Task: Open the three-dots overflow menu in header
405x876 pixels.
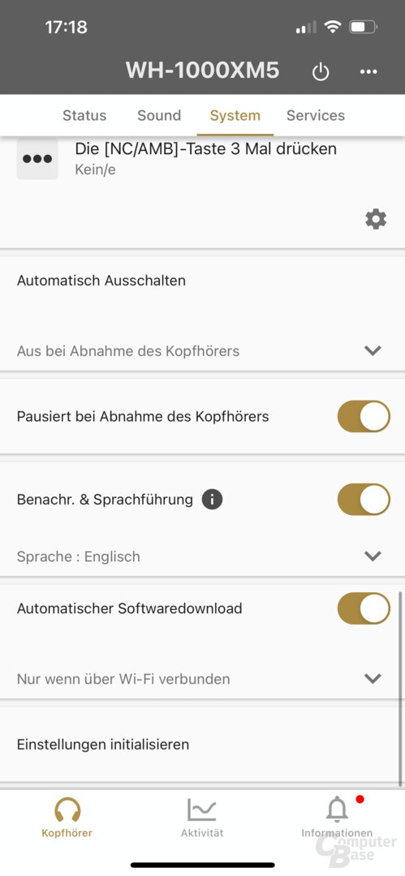Action: [x=368, y=71]
